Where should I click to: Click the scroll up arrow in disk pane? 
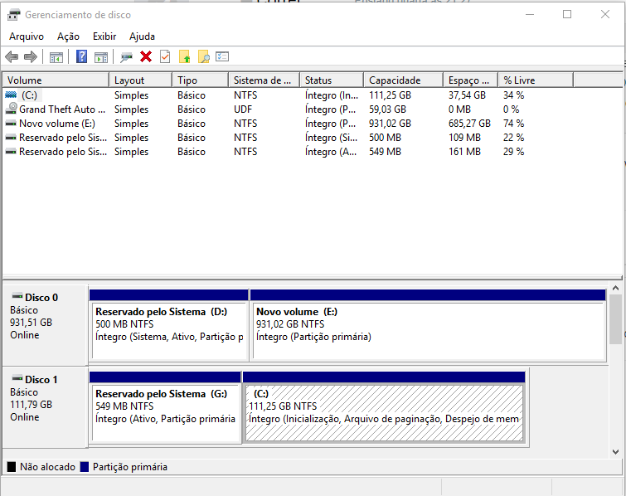pos(615,288)
